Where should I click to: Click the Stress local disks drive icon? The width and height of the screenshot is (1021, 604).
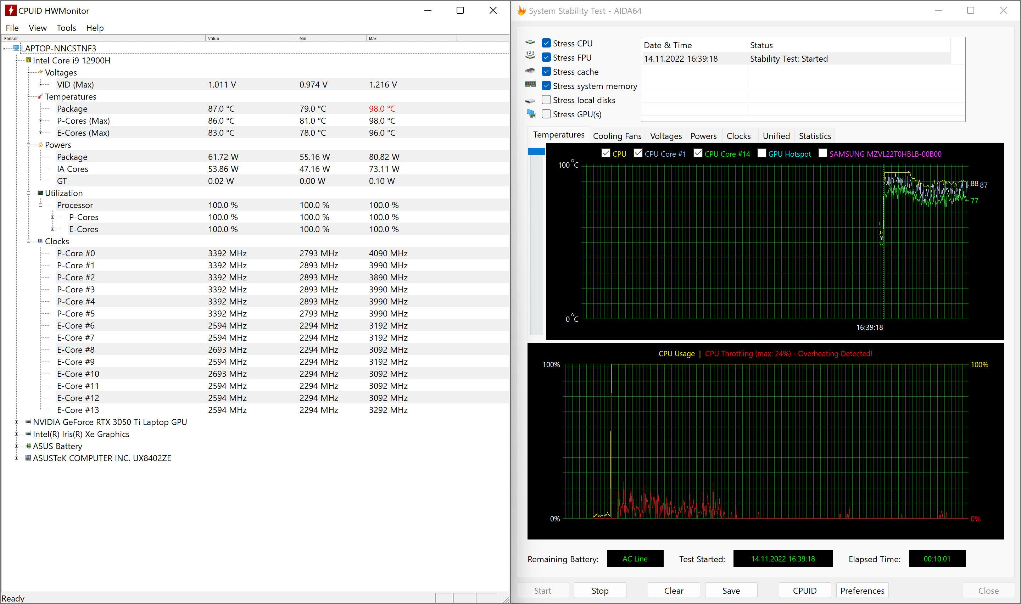530,101
